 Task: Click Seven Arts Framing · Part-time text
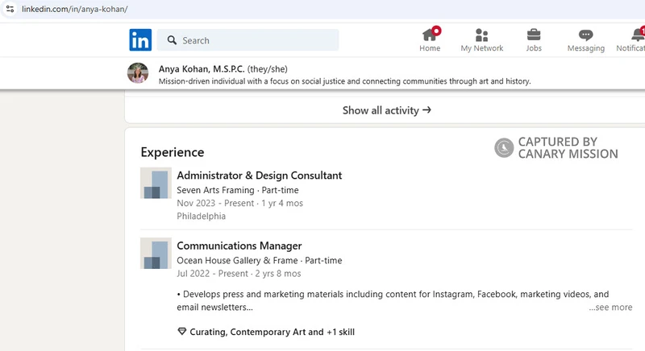tap(238, 190)
